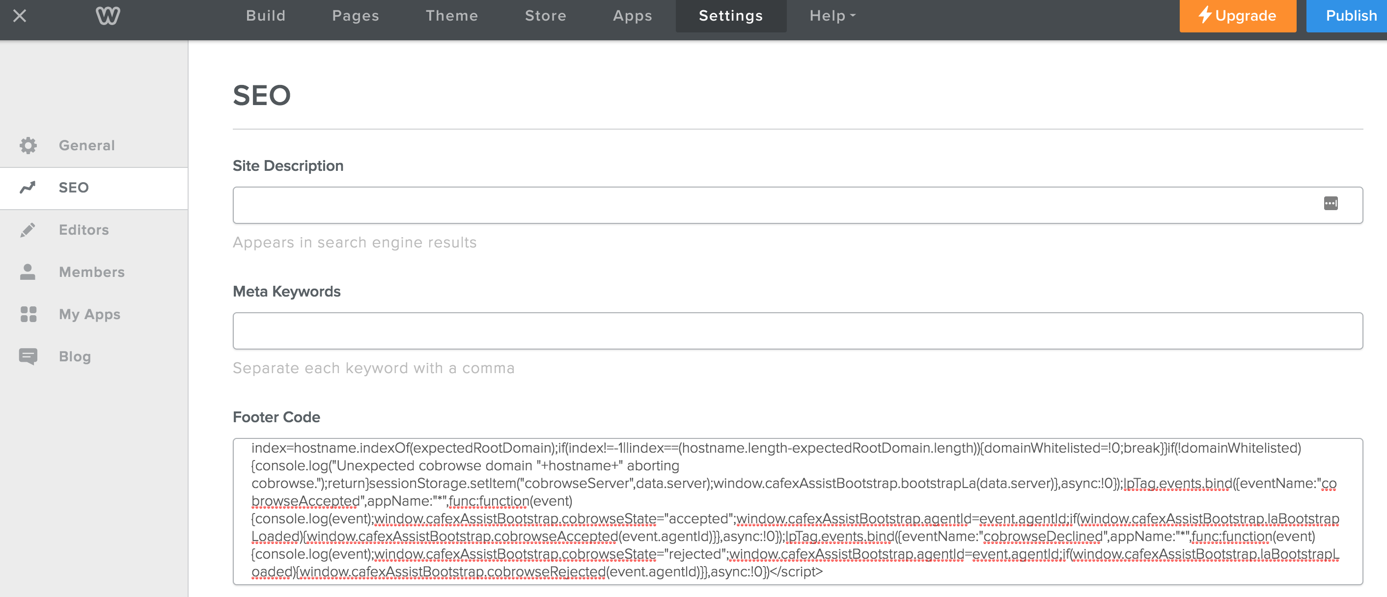1387x597 pixels.
Task: Open the Editors settings section
Action: coord(94,230)
